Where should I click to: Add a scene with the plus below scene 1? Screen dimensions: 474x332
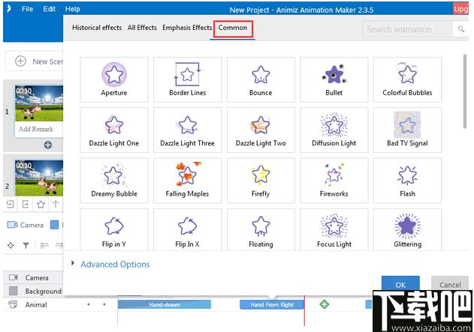coord(48,145)
